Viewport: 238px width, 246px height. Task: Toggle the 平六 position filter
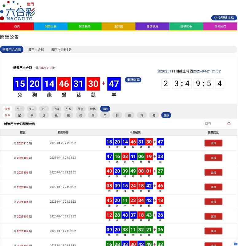click(x=80, y=109)
